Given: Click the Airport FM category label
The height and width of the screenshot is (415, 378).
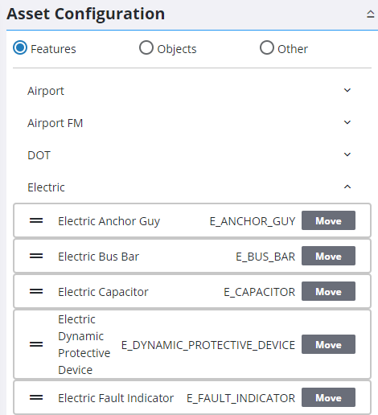Looking at the screenshot, I should tap(55, 123).
